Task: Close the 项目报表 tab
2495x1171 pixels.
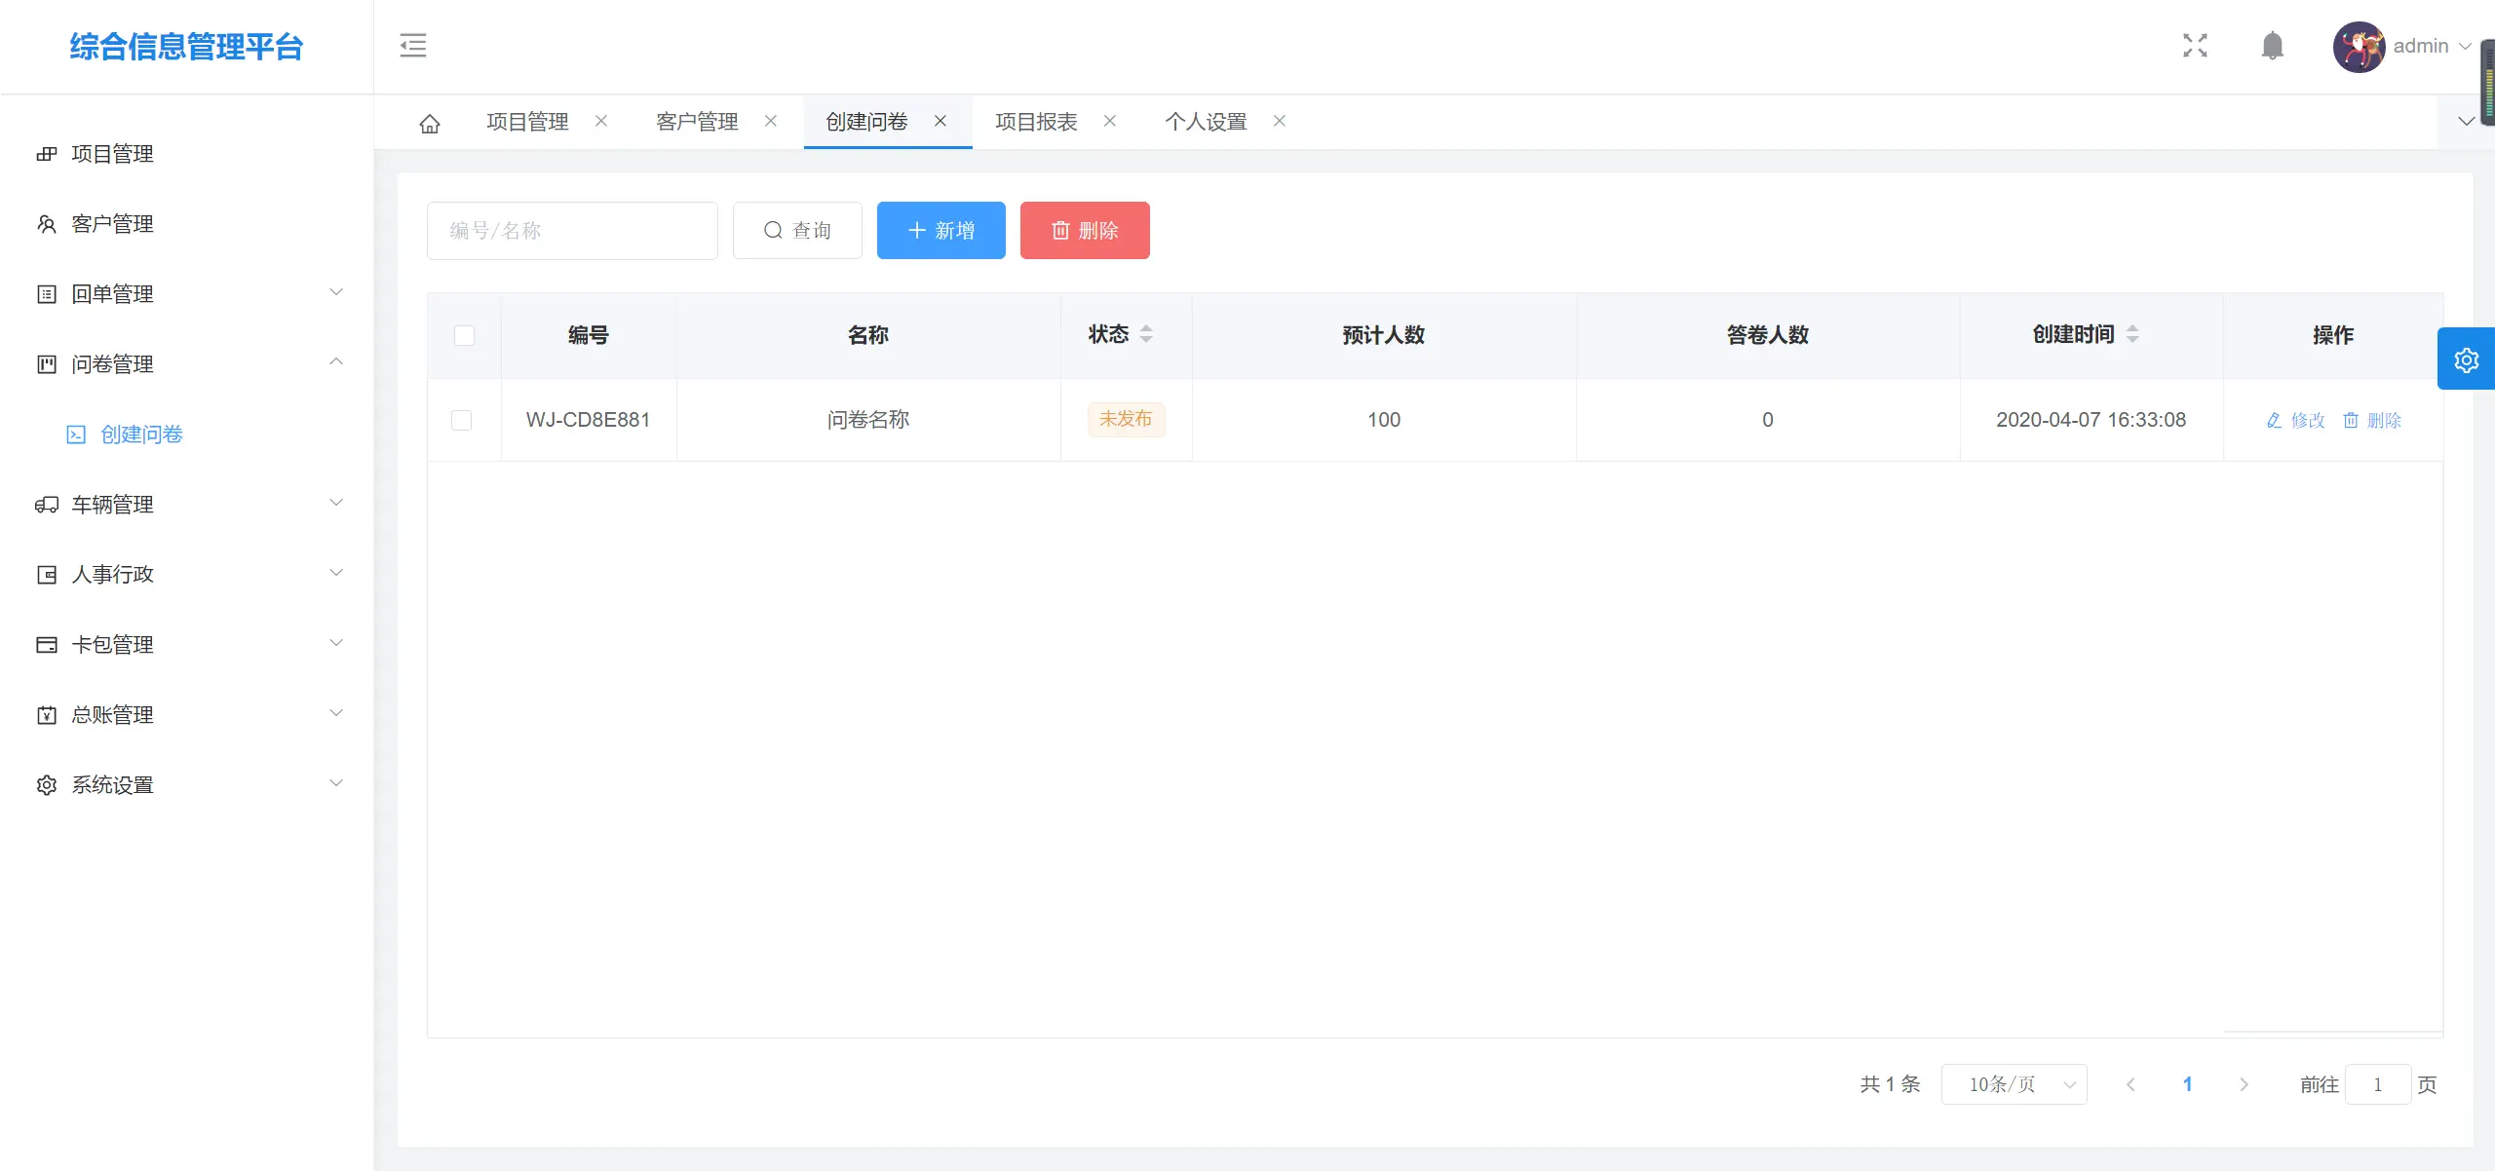Action: coord(1109,121)
